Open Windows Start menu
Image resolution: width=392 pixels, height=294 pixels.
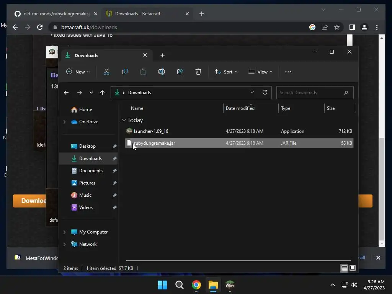[162, 285]
